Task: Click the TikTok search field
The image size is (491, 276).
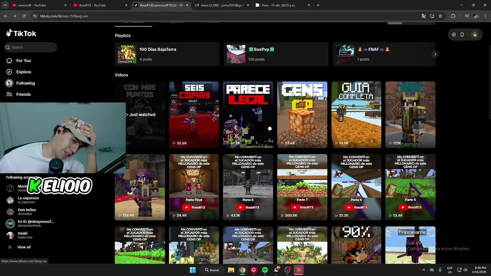Action: [x=31, y=47]
